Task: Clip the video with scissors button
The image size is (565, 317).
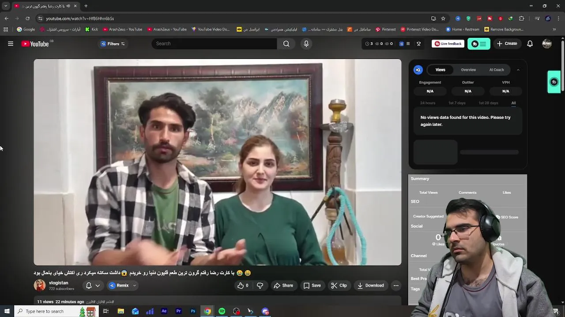Action: (x=339, y=285)
